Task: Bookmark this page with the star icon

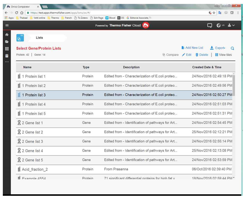Action: (214, 13)
